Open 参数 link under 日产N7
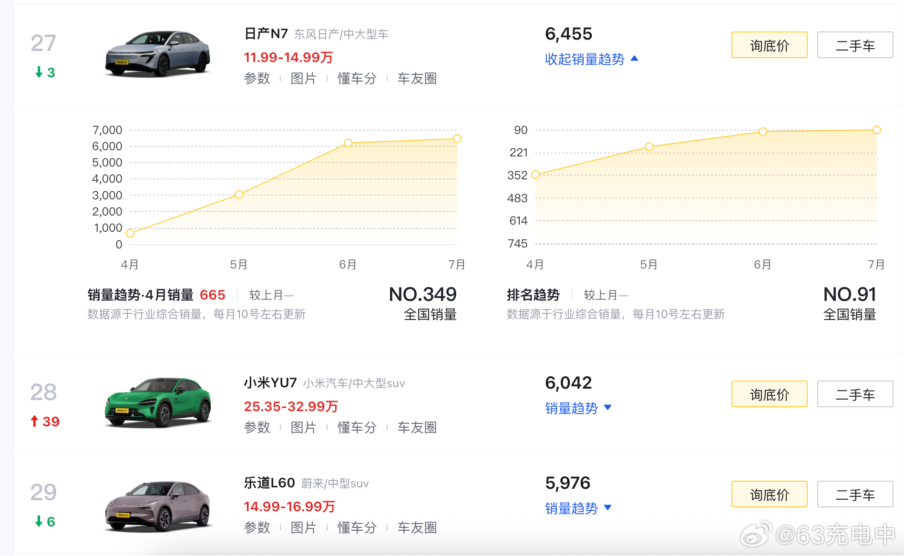 click(257, 78)
